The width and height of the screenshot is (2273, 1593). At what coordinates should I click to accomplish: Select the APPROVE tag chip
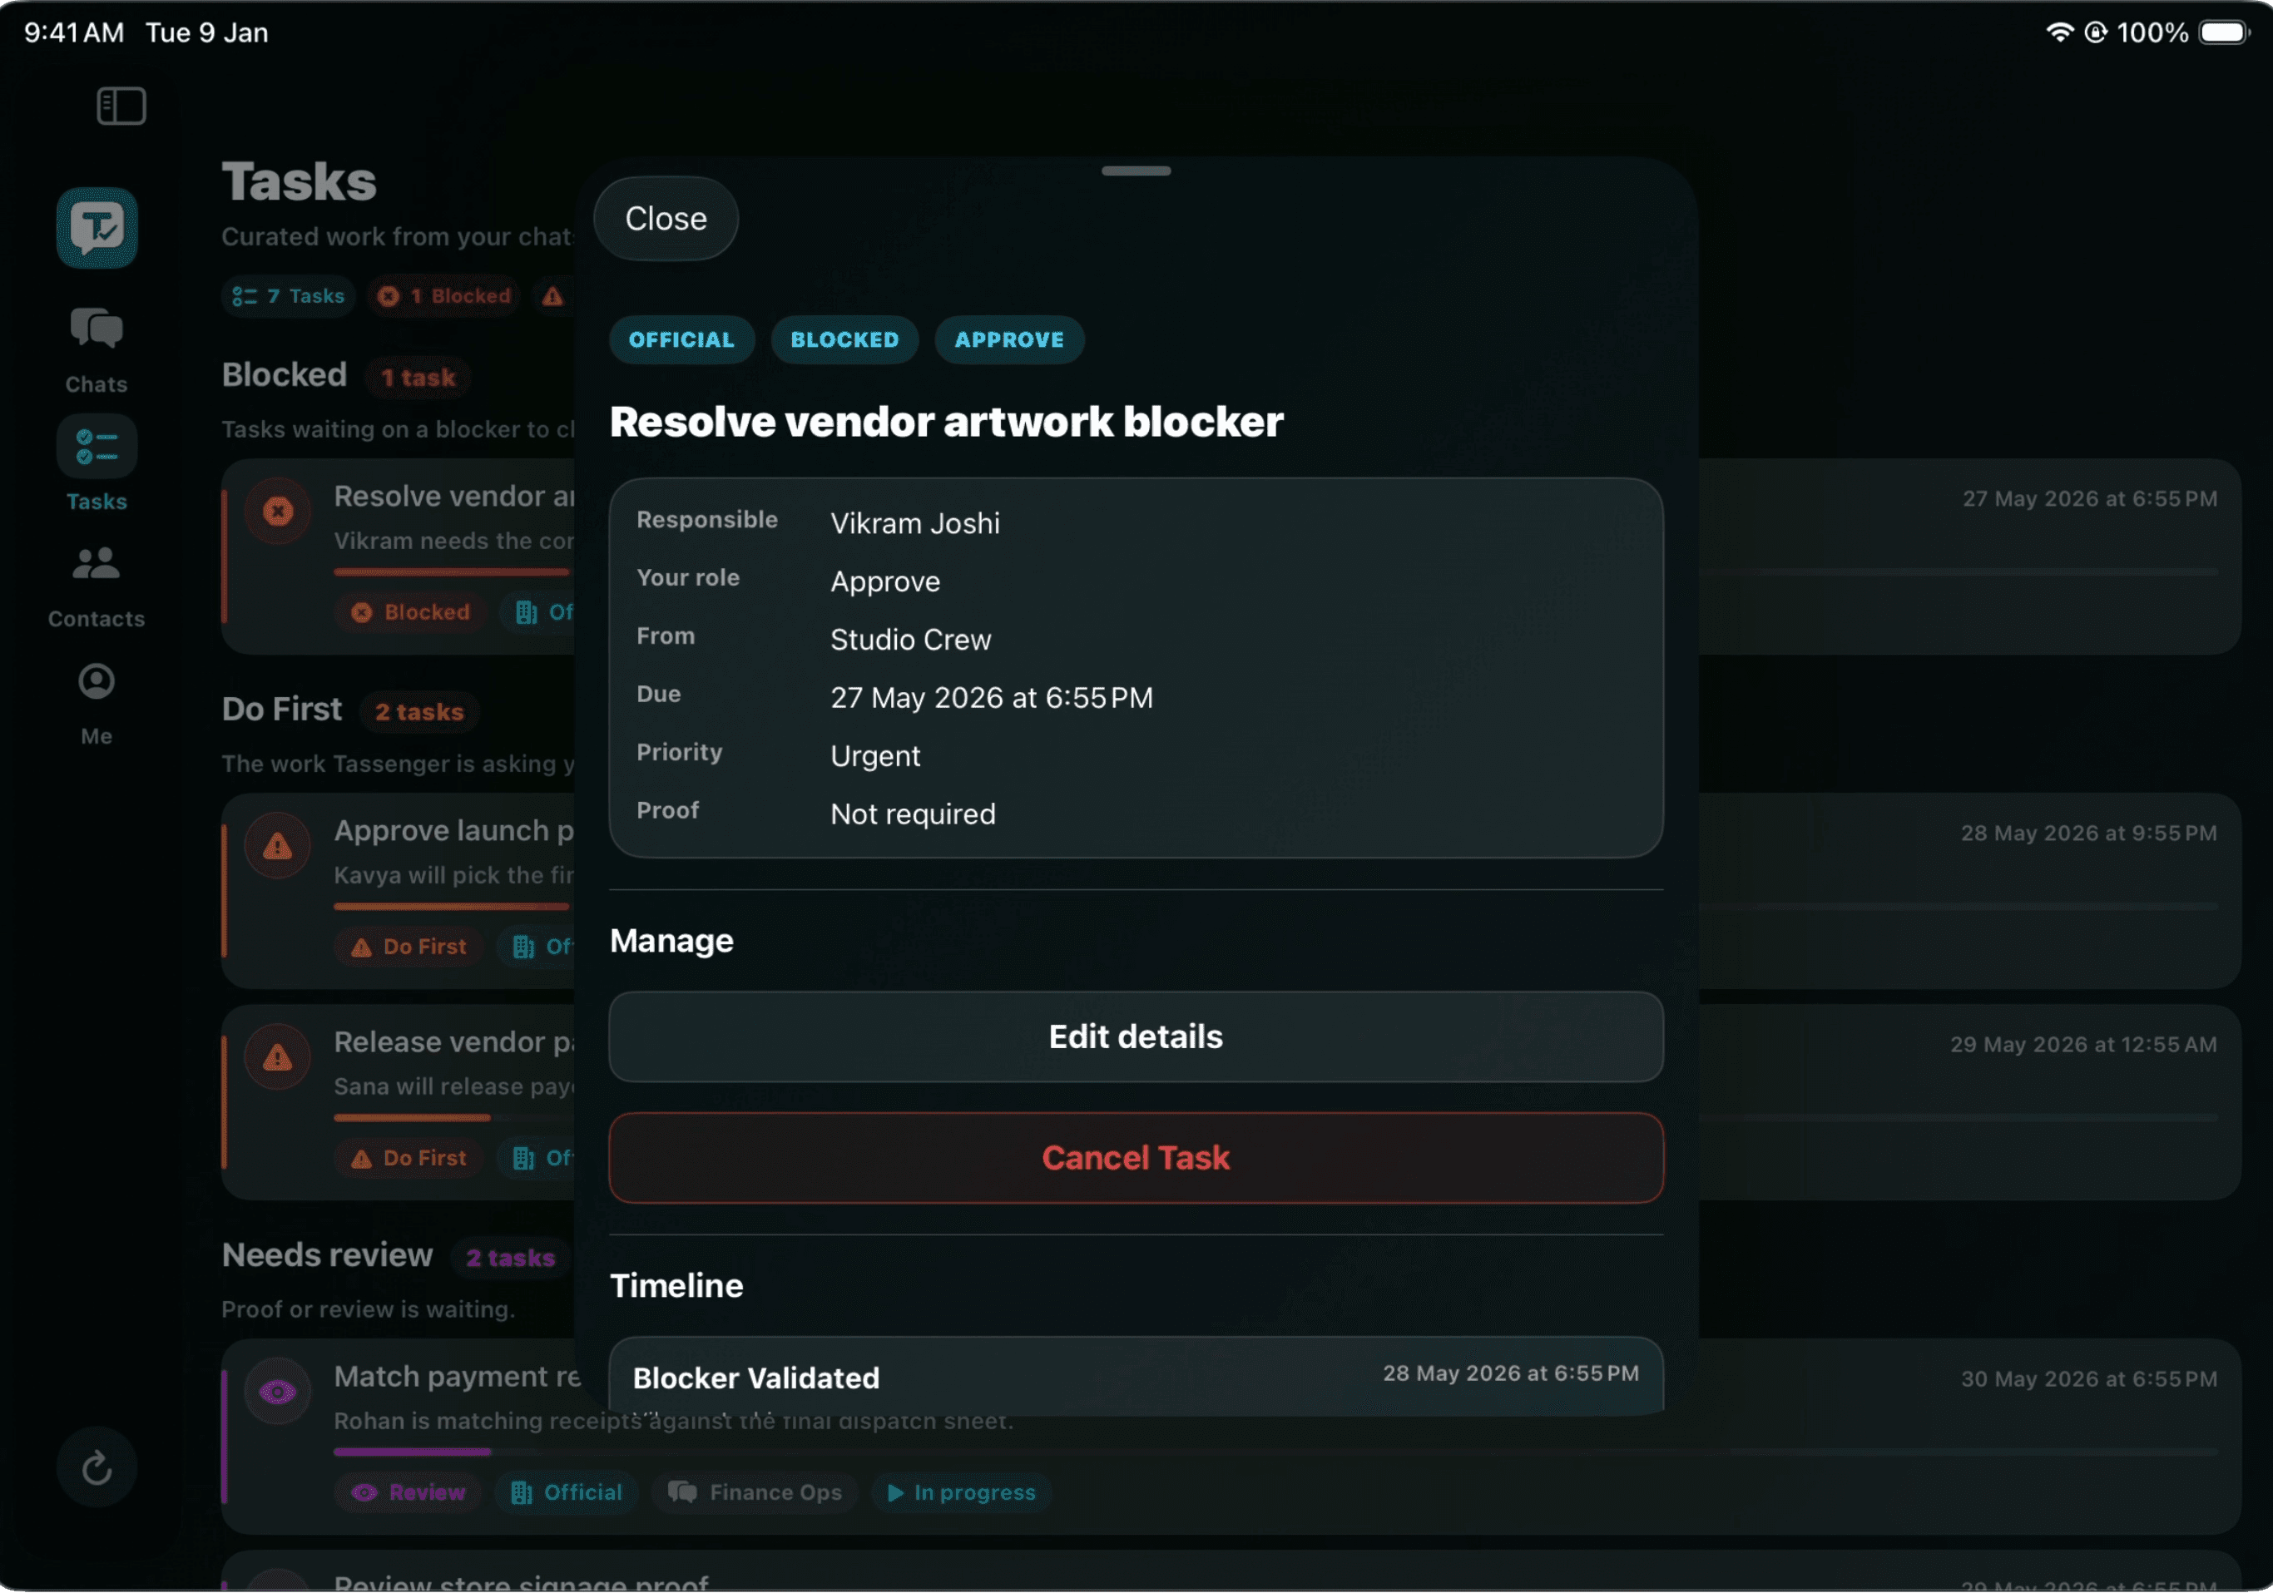[1010, 339]
